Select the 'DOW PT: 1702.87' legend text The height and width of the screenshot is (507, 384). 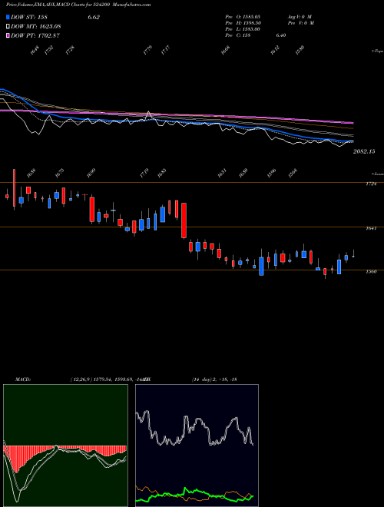pos(35,35)
